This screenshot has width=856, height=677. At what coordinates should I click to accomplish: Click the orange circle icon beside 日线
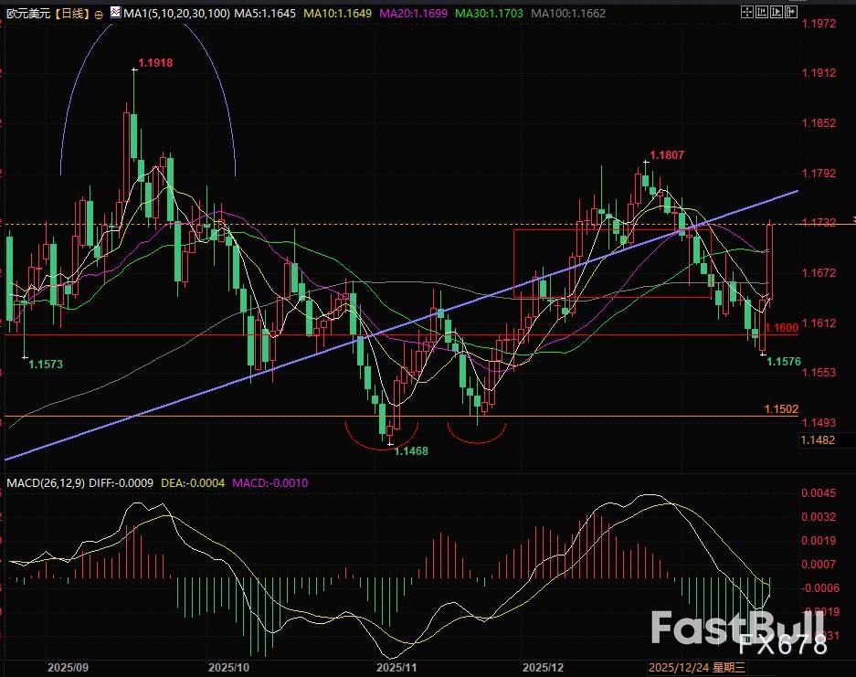99,15
